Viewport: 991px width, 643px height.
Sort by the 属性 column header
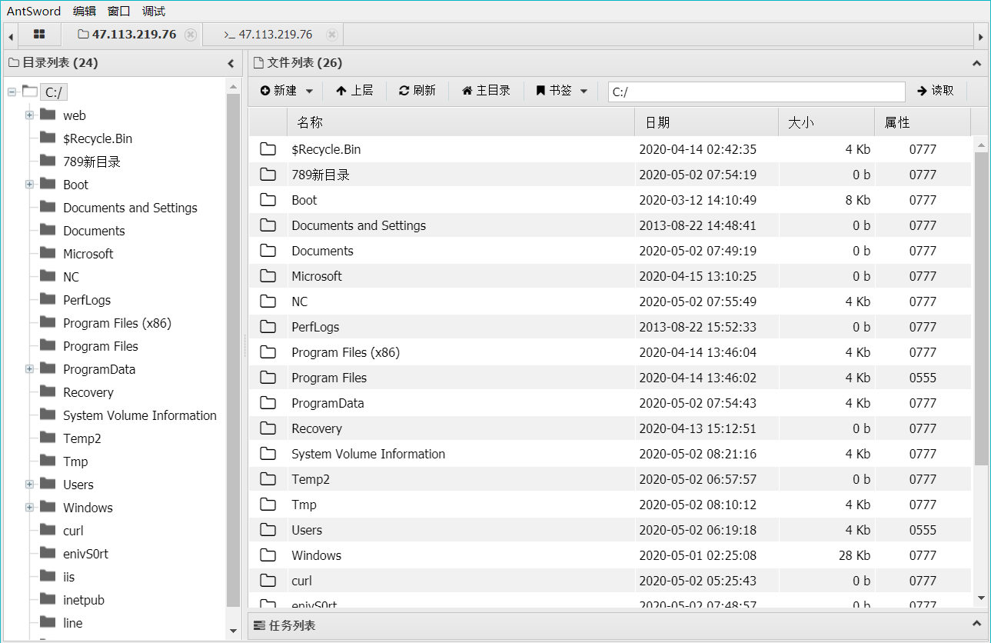(923, 122)
